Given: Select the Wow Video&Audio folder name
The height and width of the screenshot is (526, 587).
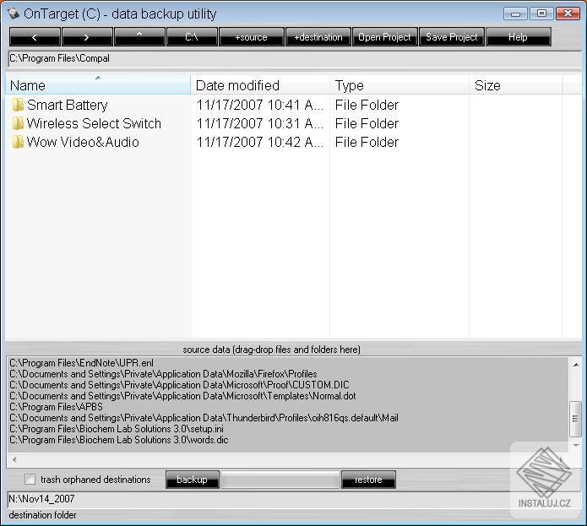Looking at the screenshot, I should 83,142.
